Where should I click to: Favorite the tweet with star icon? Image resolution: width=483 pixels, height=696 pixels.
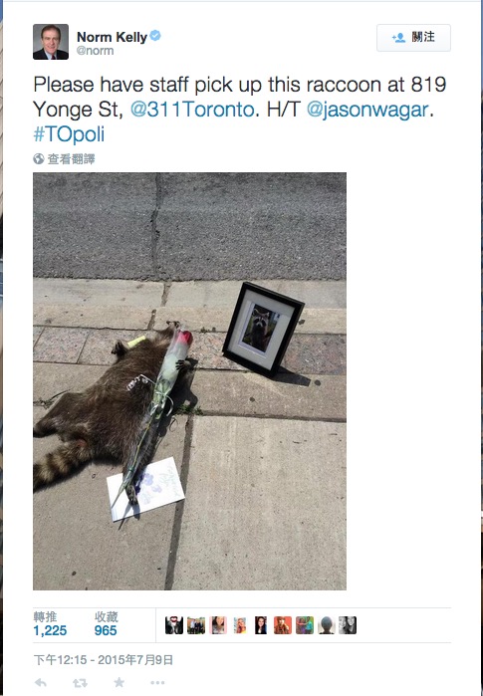coord(119,682)
